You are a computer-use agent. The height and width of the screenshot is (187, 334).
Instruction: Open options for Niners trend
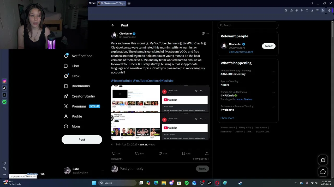click(274, 82)
